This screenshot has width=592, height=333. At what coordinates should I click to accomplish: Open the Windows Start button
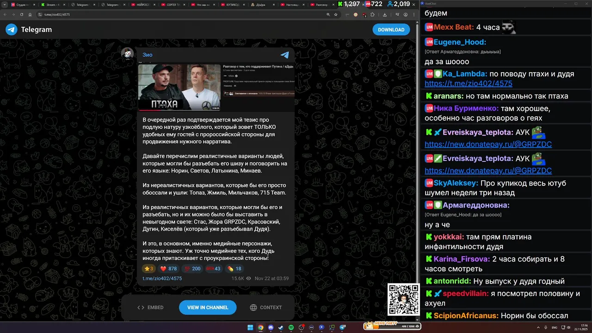click(250, 327)
